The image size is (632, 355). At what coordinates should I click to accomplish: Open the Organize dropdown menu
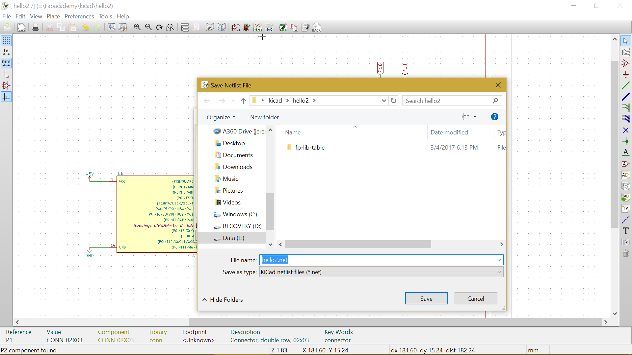221,117
